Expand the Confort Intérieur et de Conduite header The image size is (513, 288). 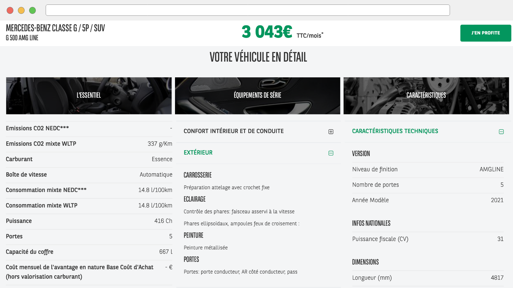[x=234, y=131]
